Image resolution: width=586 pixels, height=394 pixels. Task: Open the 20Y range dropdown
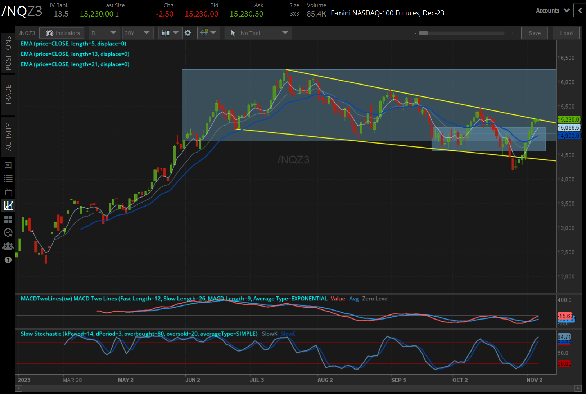pyautogui.click(x=138, y=33)
